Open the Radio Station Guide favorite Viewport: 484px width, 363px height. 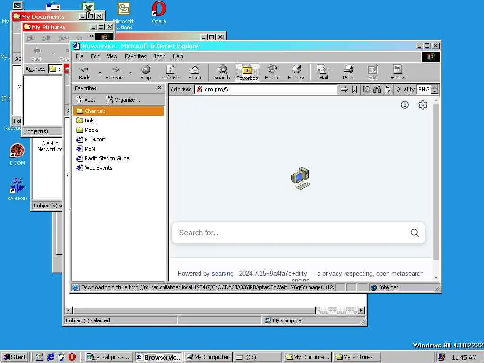[103, 158]
